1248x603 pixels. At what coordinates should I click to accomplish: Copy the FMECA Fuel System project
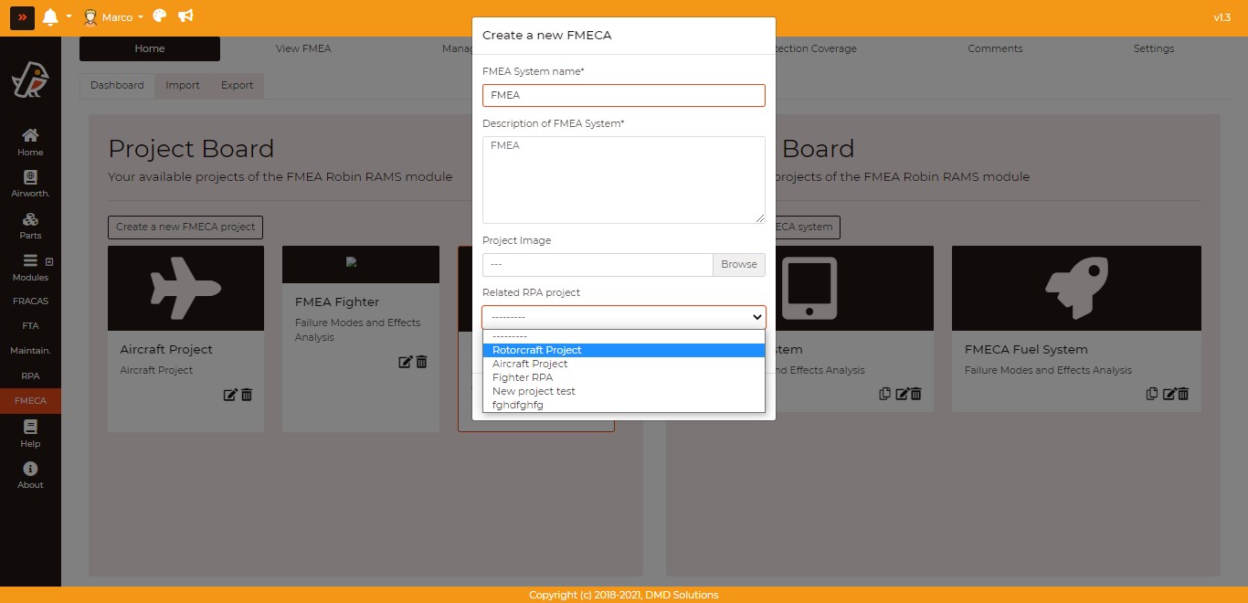1152,394
